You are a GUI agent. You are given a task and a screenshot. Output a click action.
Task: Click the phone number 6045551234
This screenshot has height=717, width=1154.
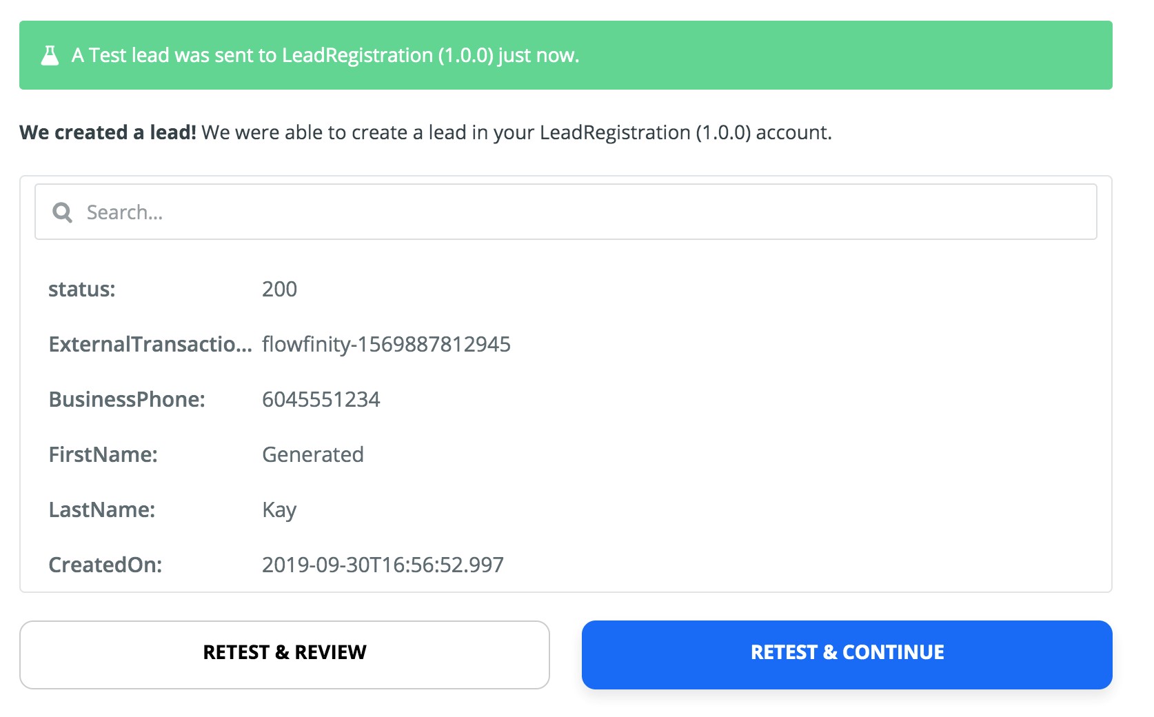pos(321,399)
